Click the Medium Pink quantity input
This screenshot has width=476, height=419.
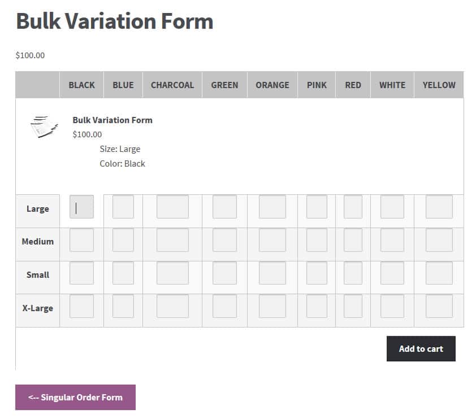tap(317, 240)
